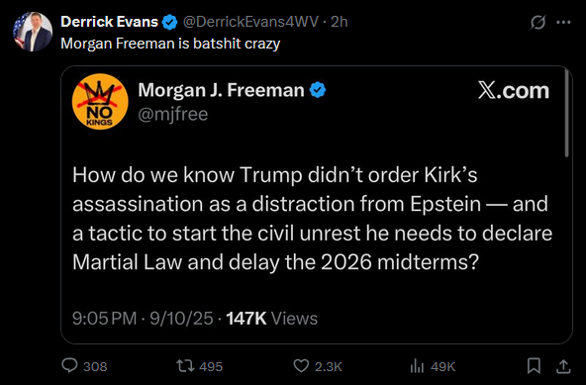Open the three-dot more options menu
This screenshot has height=385, width=586.
click(563, 23)
